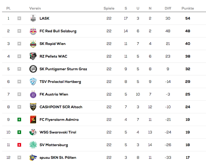This screenshot has height=166, width=206.
Task: Click the Flyeralarm Admira crest
Action: pos(33,120)
